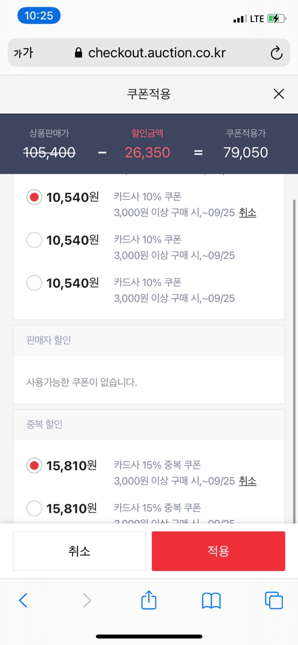The image size is (298, 645).
Task: Select the selected first 10,540원 coupon radio
Action: tap(34, 197)
